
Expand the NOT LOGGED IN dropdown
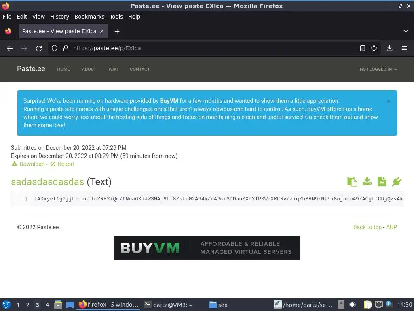378,69
